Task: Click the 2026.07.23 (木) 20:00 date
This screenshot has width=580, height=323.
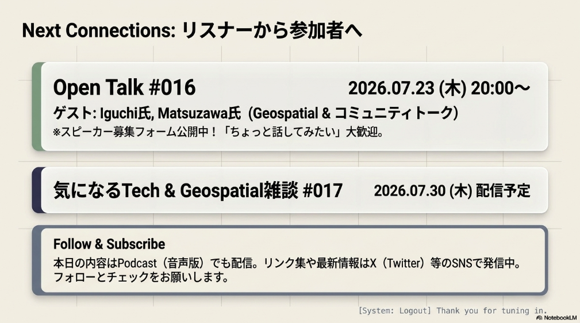Action: [x=439, y=89]
